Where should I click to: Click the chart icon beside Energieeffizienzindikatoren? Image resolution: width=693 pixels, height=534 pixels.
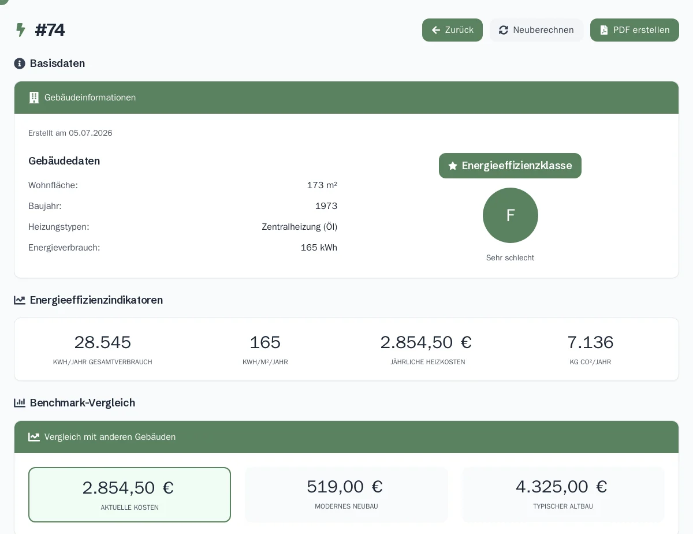click(x=20, y=300)
